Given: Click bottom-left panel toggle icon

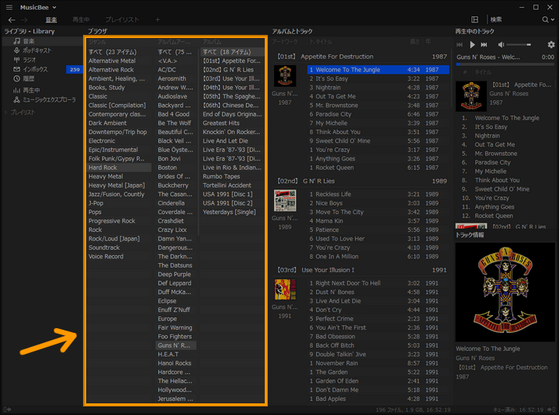Looking at the screenshot, I should click(7, 410).
